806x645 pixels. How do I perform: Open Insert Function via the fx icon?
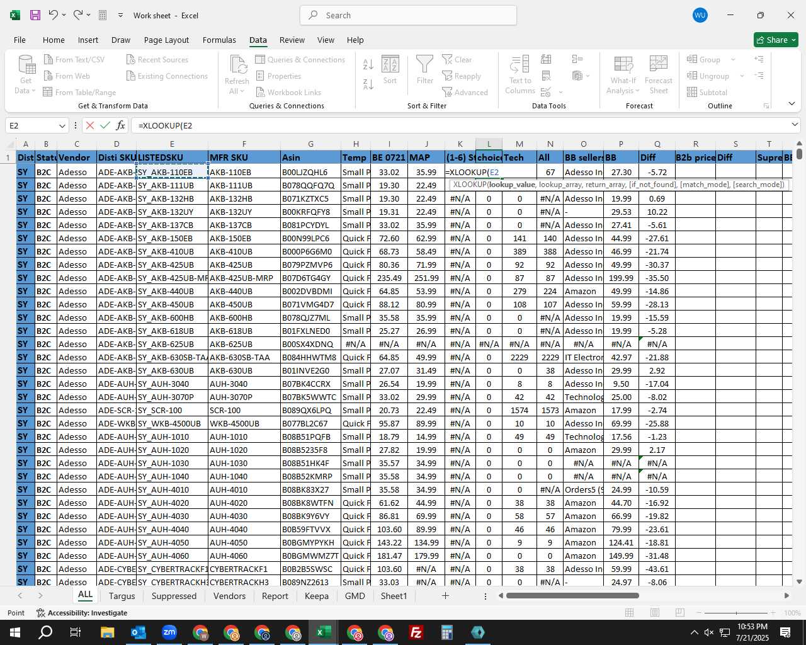pos(121,125)
